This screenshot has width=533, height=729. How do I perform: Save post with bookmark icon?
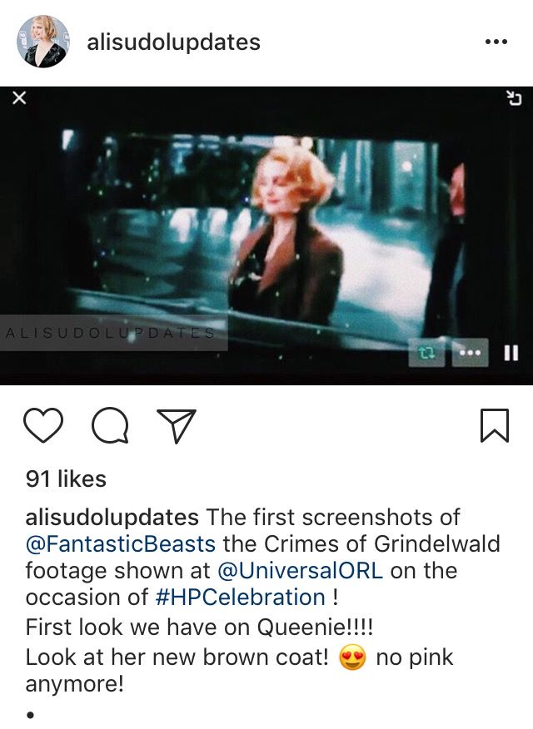point(495,425)
